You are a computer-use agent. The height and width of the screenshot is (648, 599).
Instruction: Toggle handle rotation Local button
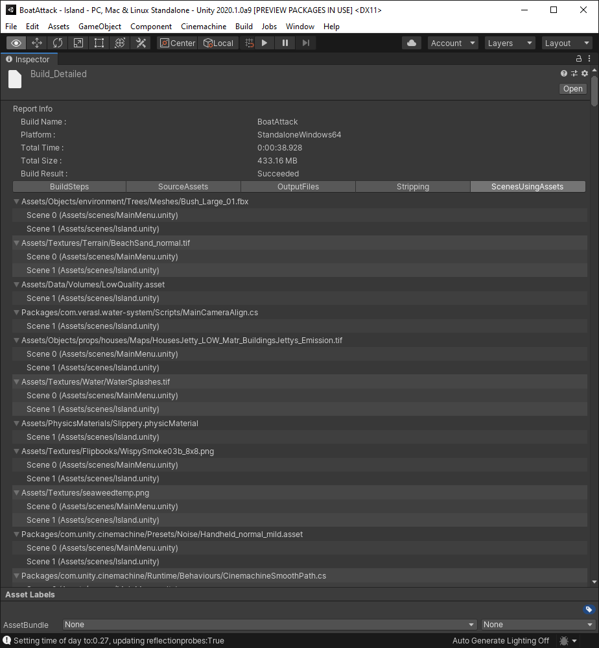pos(218,43)
